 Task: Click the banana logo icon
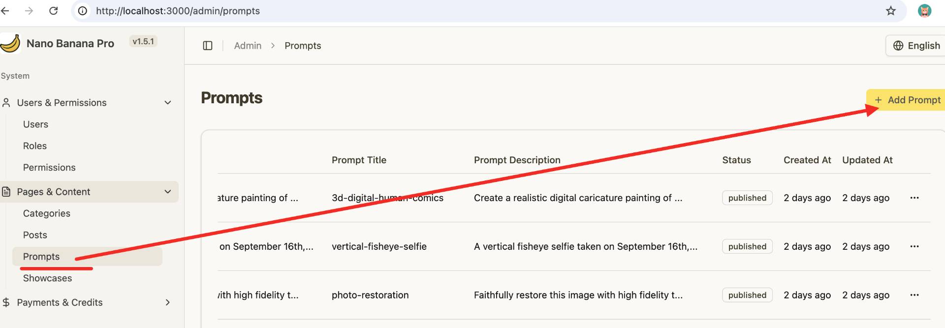[10, 43]
